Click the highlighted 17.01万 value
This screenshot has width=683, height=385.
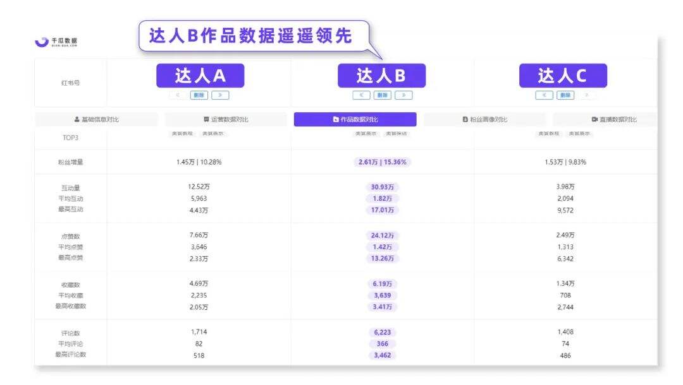[x=383, y=210]
